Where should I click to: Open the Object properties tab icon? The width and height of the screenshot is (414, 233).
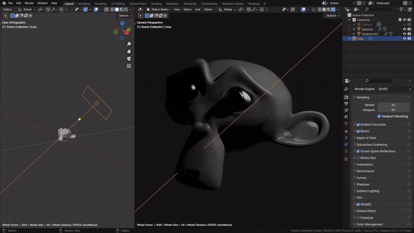coord(346,131)
